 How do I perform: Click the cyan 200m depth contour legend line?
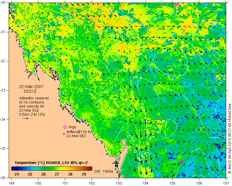(99, 174)
